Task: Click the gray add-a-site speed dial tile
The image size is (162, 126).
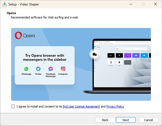Action: 128,62
